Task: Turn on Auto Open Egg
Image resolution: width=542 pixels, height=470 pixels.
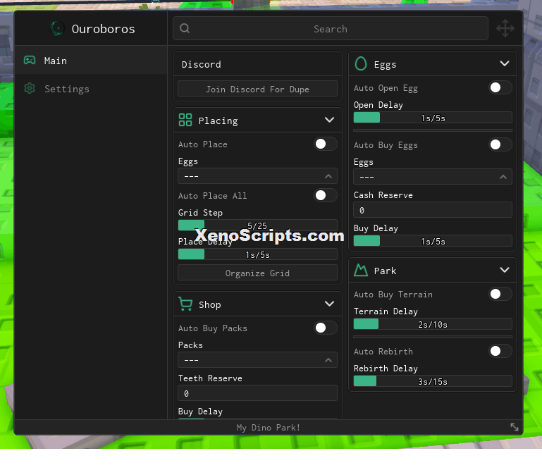Action: click(x=500, y=87)
